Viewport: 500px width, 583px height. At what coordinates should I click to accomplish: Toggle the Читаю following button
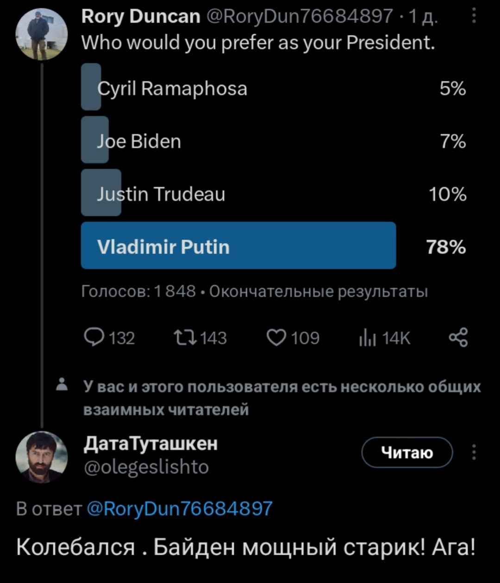406,452
